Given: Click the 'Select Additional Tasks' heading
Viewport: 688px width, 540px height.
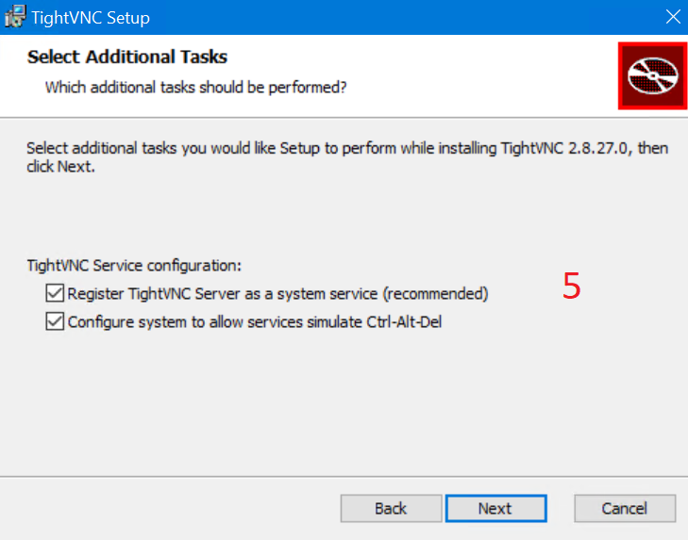Looking at the screenshot, I should [x=127, y=57].
